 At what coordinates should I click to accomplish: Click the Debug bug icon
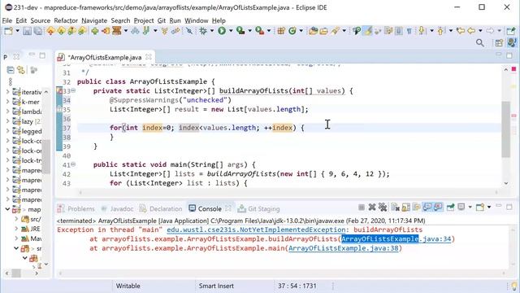(x=203, y=31)
